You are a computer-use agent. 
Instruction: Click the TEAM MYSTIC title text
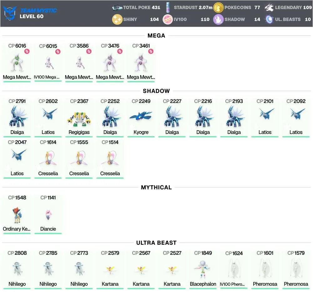38,10
